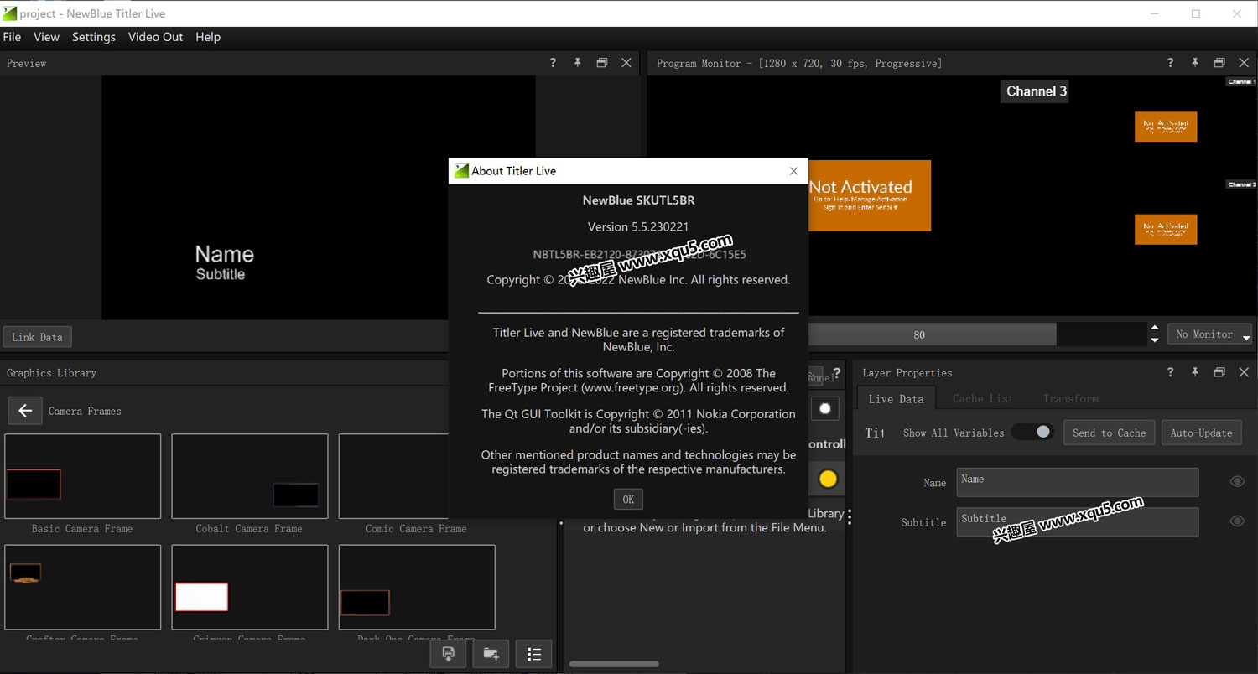Close the Preview panel
The width and height of the screenshot is (1258, 674).
626,63
